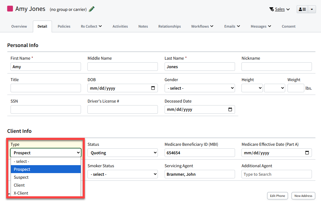
Task: Open the Height feet dropdown
Action: point(252,88)
